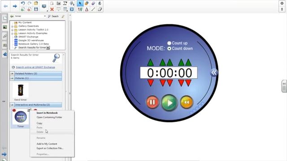The height and width of the screenshot is (161, 287).
Task: Click the gallery back arrow
Action: 12,16
